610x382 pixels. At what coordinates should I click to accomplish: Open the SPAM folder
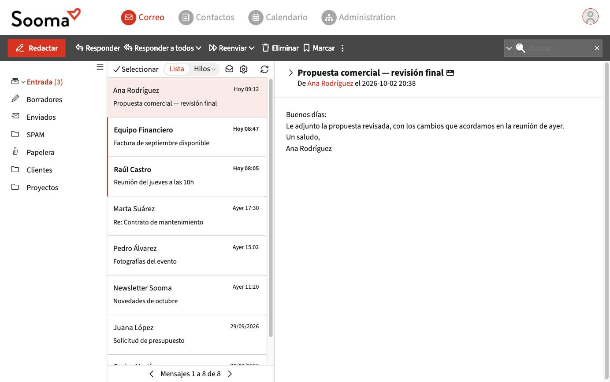(36, 135)
